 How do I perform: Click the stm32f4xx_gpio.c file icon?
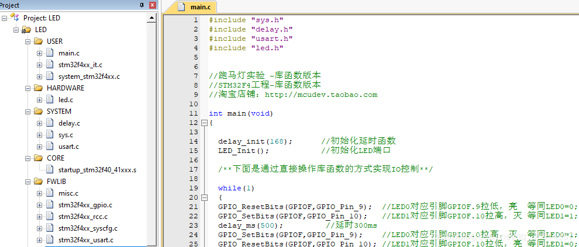tap(50, 204)
